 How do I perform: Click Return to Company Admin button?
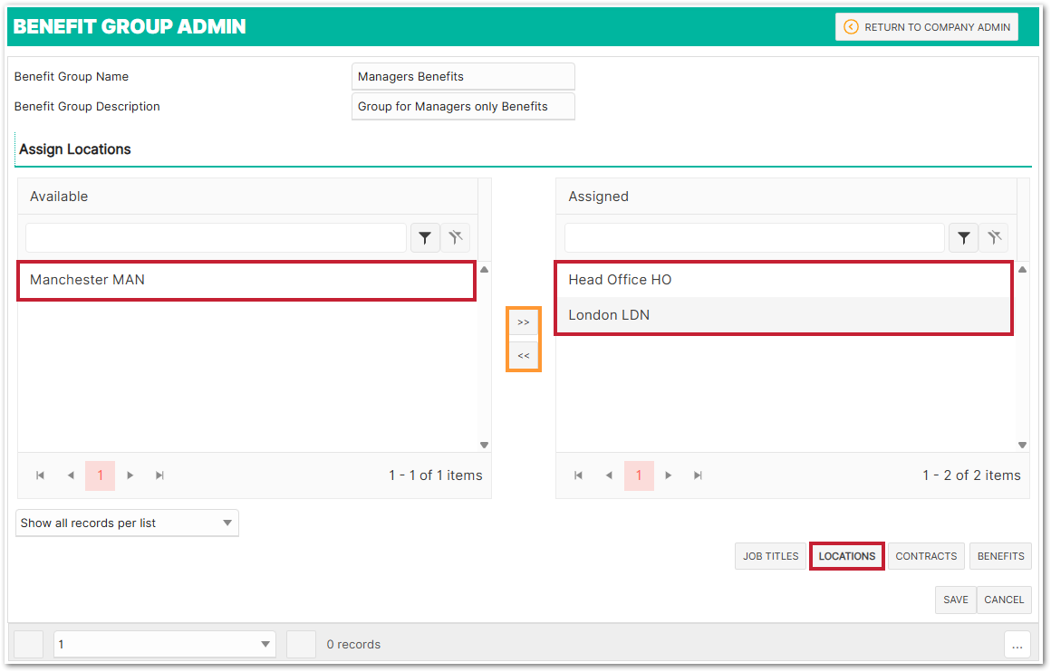click(x=927, y=27)
